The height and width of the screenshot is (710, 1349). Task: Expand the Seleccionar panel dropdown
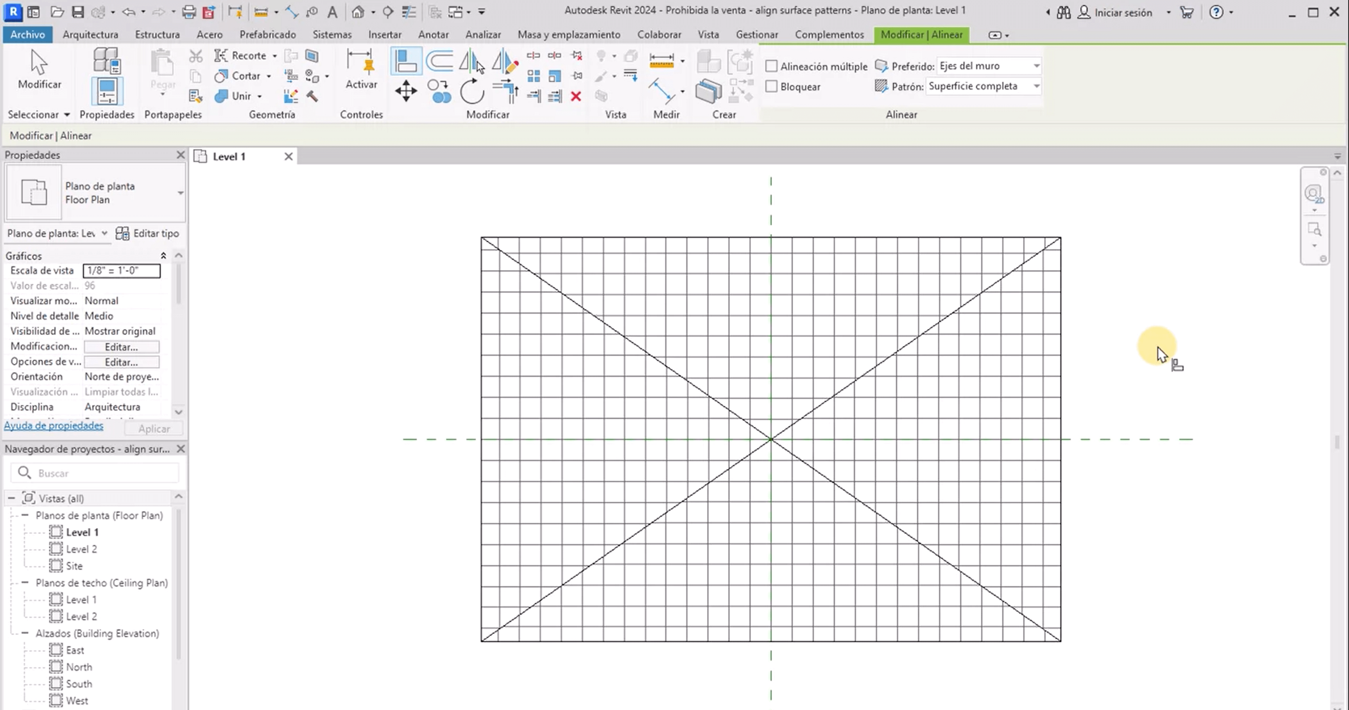66,114
